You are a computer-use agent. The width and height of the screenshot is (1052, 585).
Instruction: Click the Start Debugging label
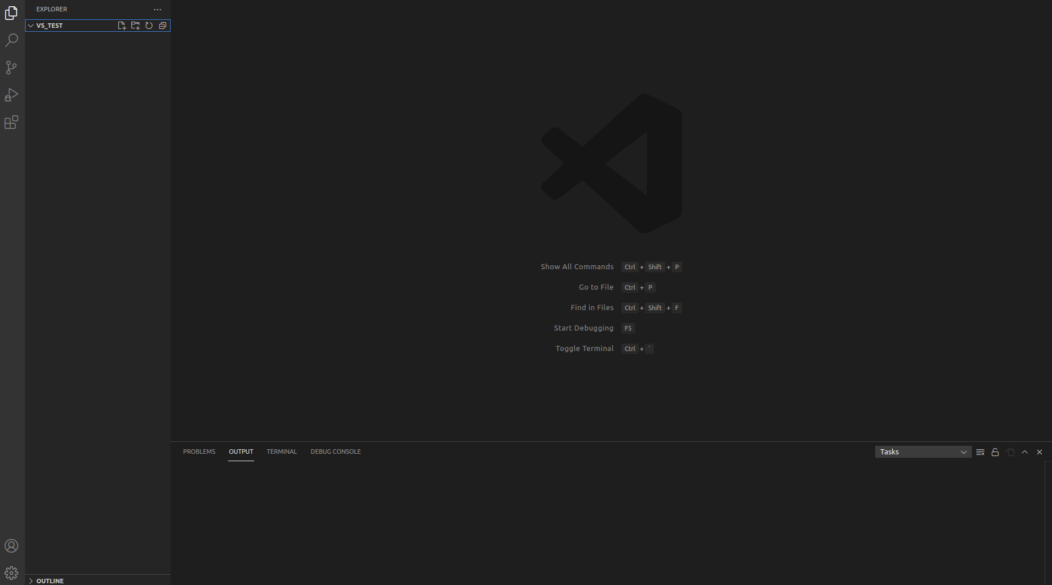coord(583,328)
